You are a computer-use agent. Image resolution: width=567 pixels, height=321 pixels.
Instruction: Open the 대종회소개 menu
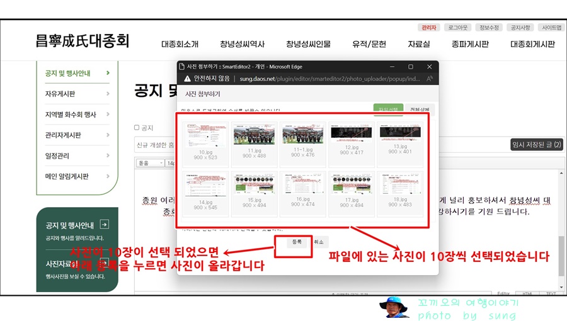click(x=180, y=44)
